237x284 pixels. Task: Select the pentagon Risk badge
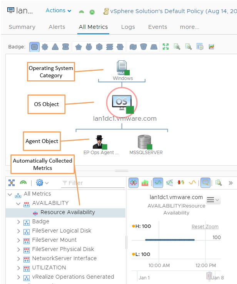(78, 47)
